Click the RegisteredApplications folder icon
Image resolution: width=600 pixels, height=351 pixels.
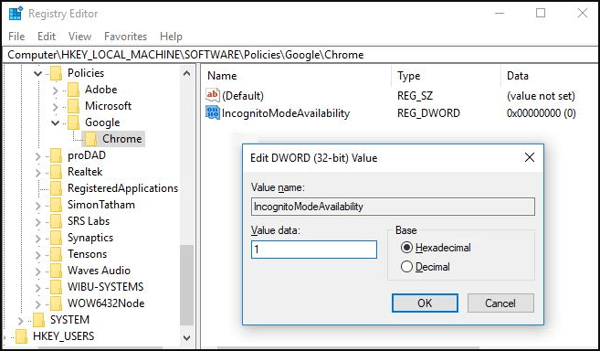(x=57, y=188)
